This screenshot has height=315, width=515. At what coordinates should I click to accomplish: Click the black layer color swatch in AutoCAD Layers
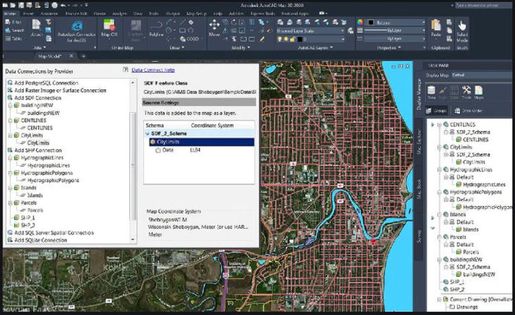[x=300, y=39]
